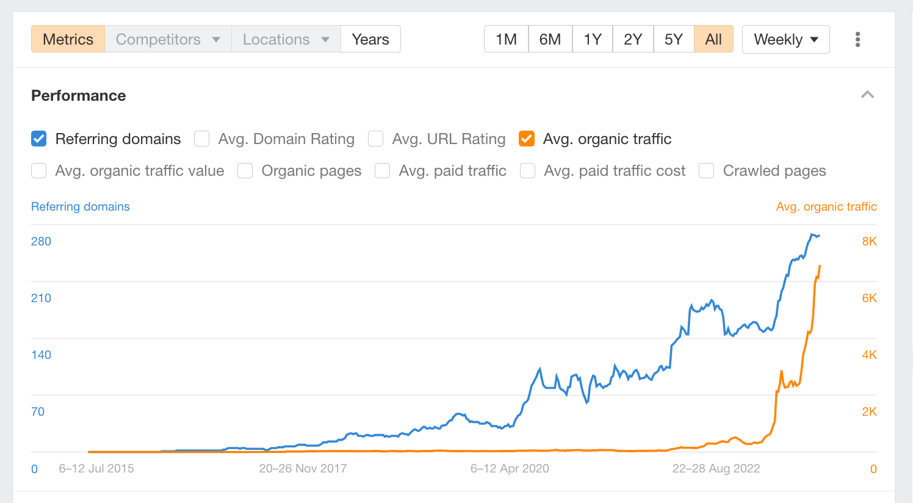Tick the Organic pages checkbox

coord(245,171)
